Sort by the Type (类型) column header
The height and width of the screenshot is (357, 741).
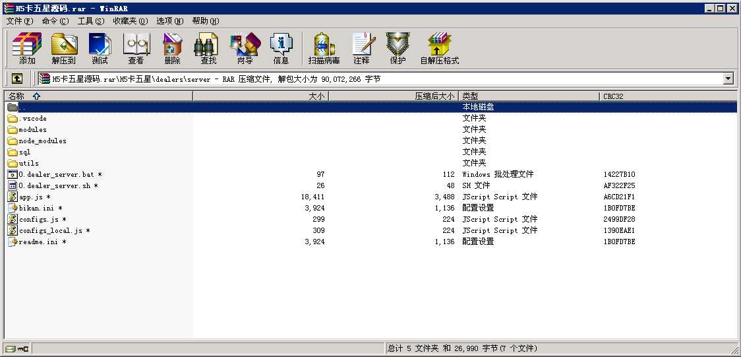point(529,96)
